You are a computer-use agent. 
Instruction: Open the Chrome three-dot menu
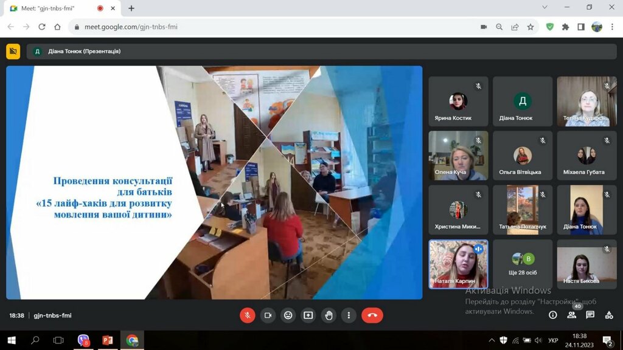[x=613, y=27]
